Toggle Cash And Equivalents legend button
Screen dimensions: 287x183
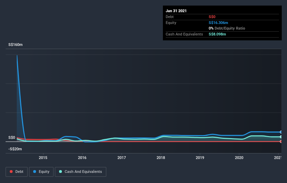tap(80, 172)
